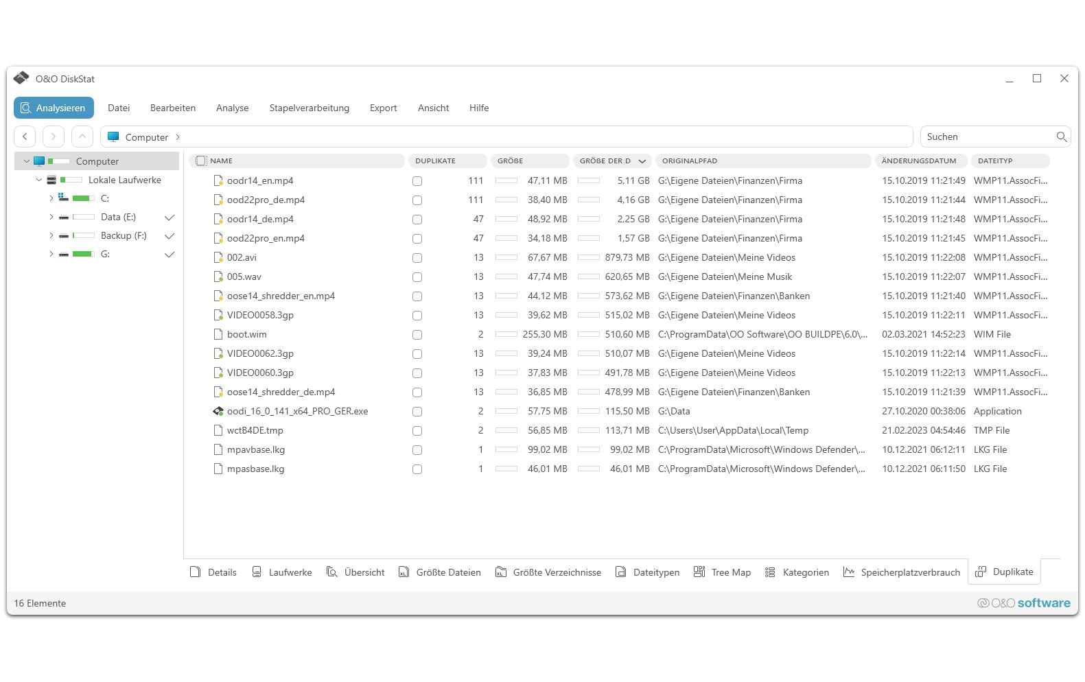
Task: Check the box for wctB4DE.tmp
Action: 417,431
